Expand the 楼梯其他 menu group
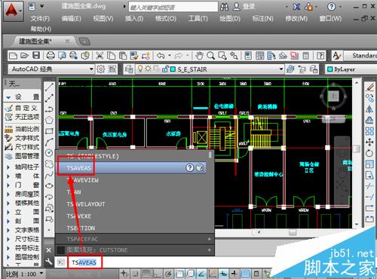 click(8, 203)
